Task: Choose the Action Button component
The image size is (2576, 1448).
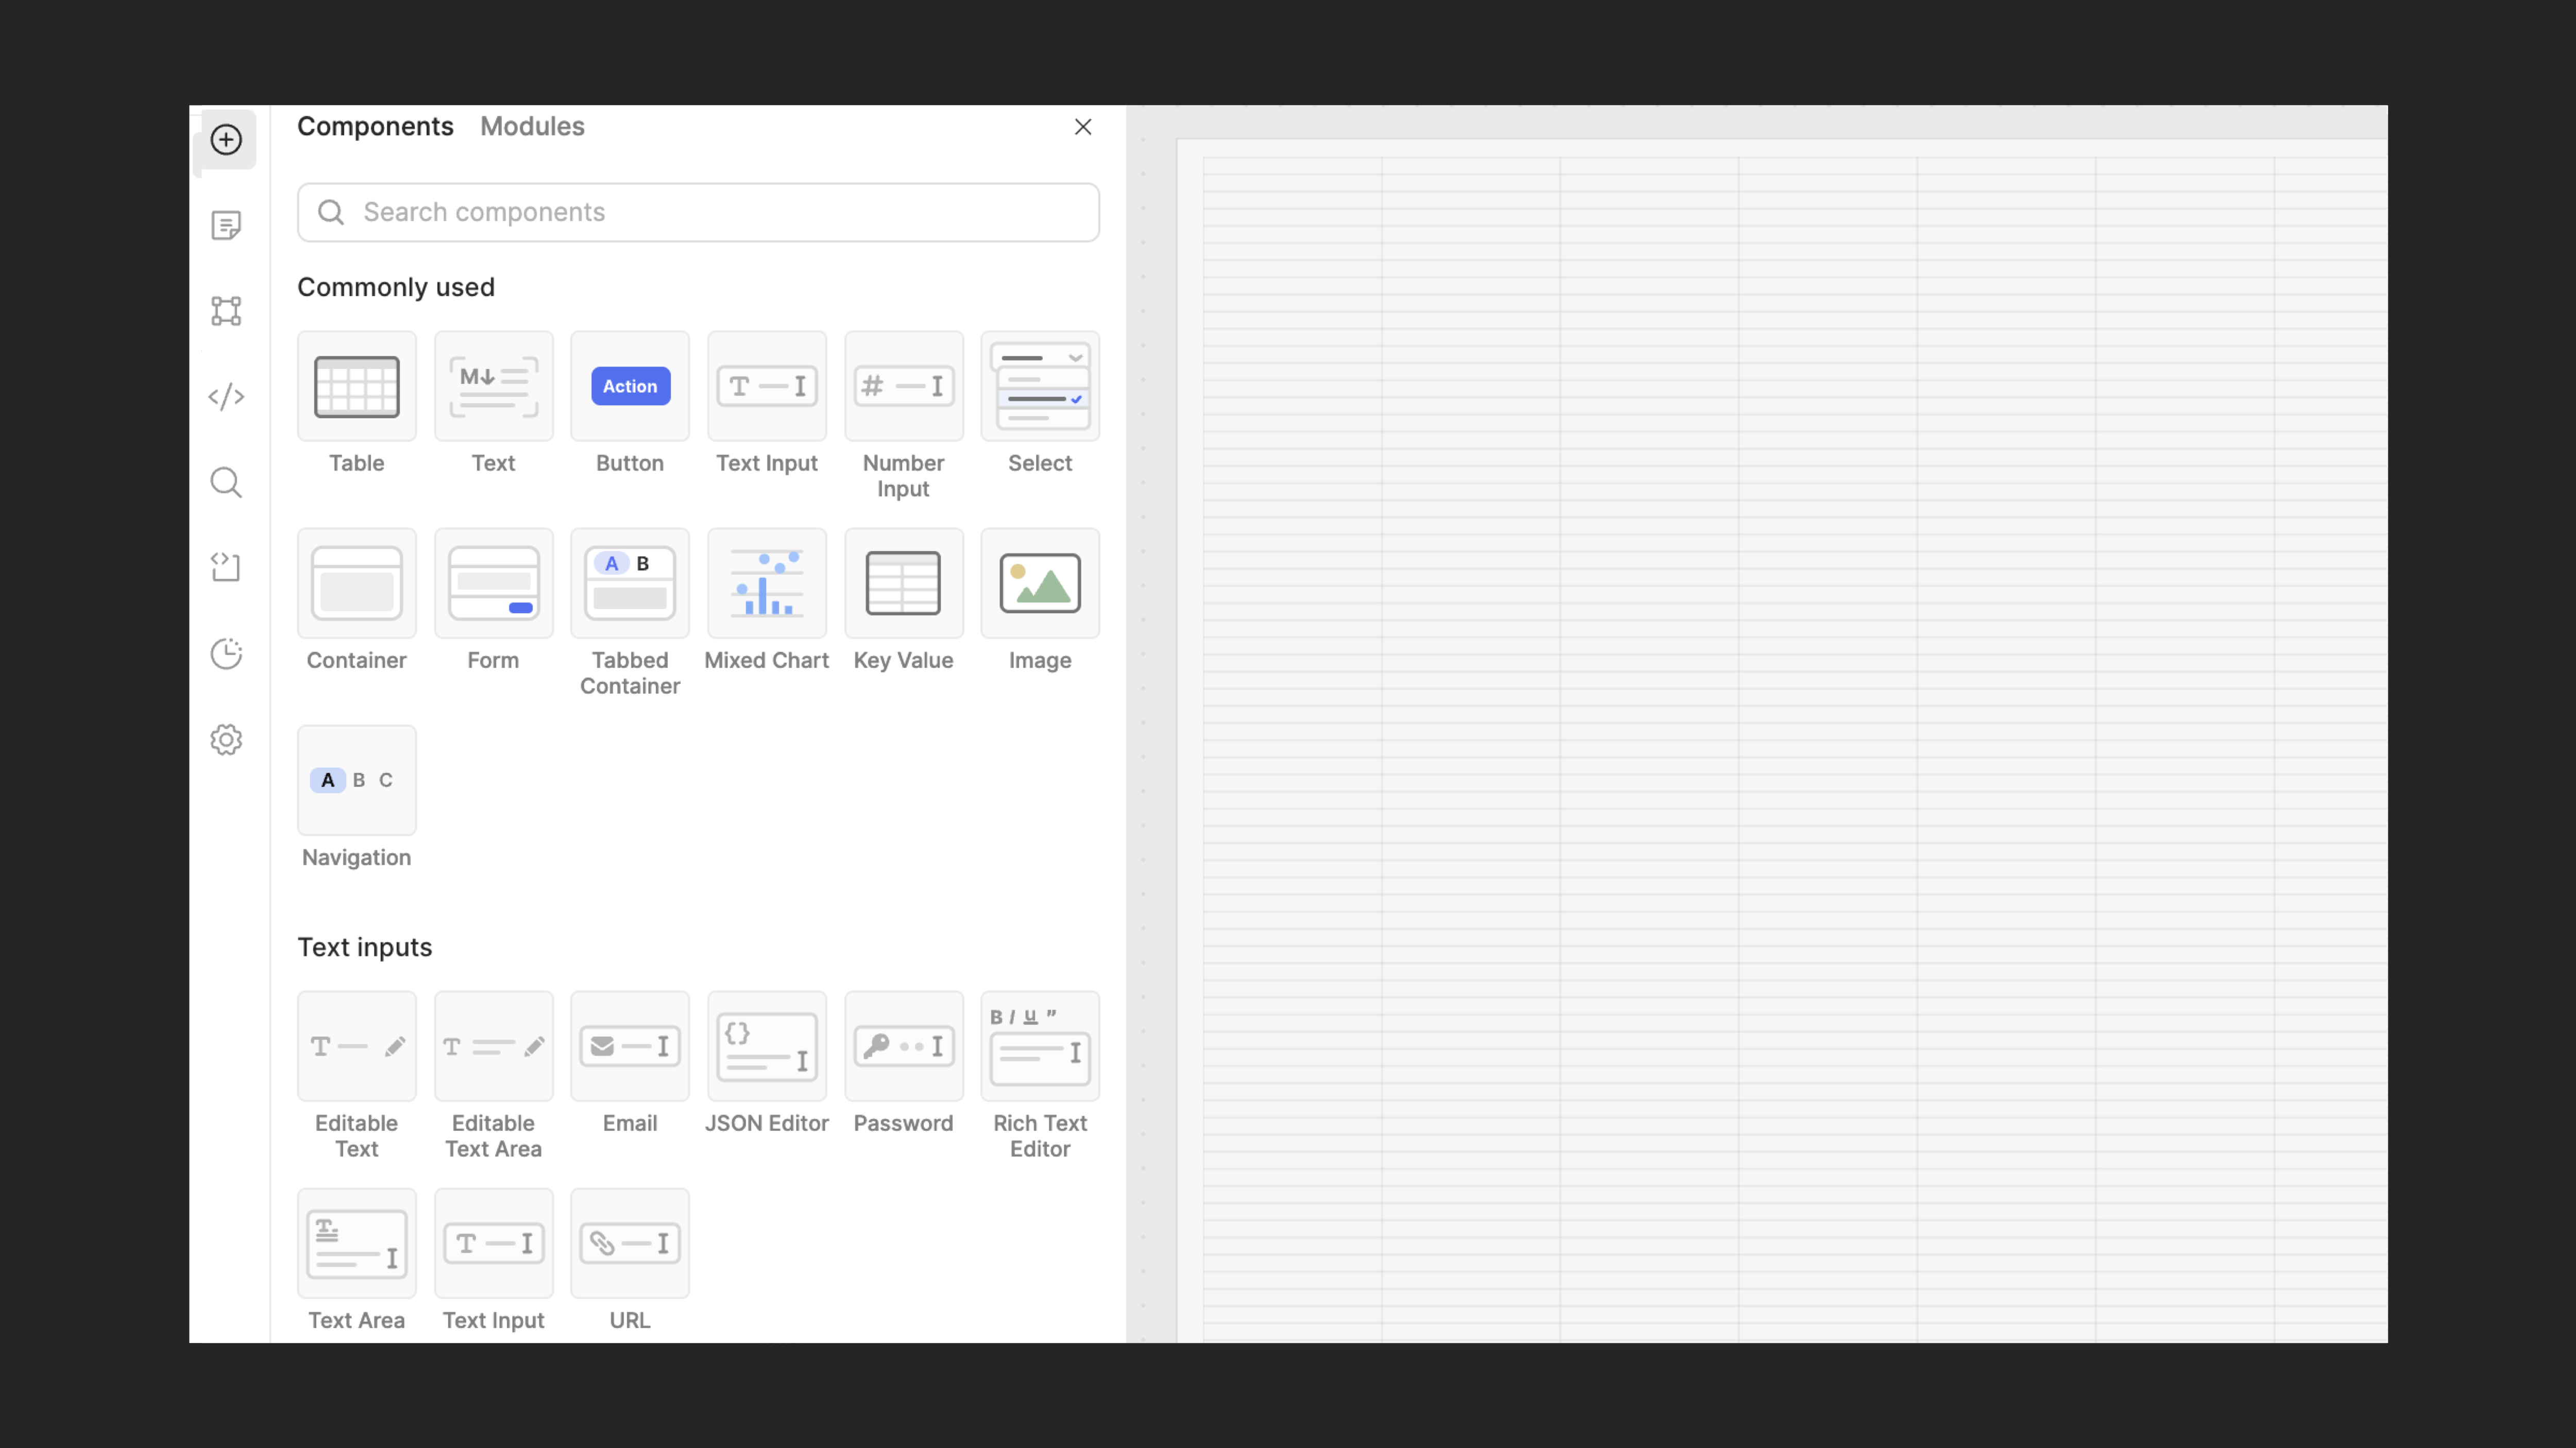Action: [x=630, y=387]
